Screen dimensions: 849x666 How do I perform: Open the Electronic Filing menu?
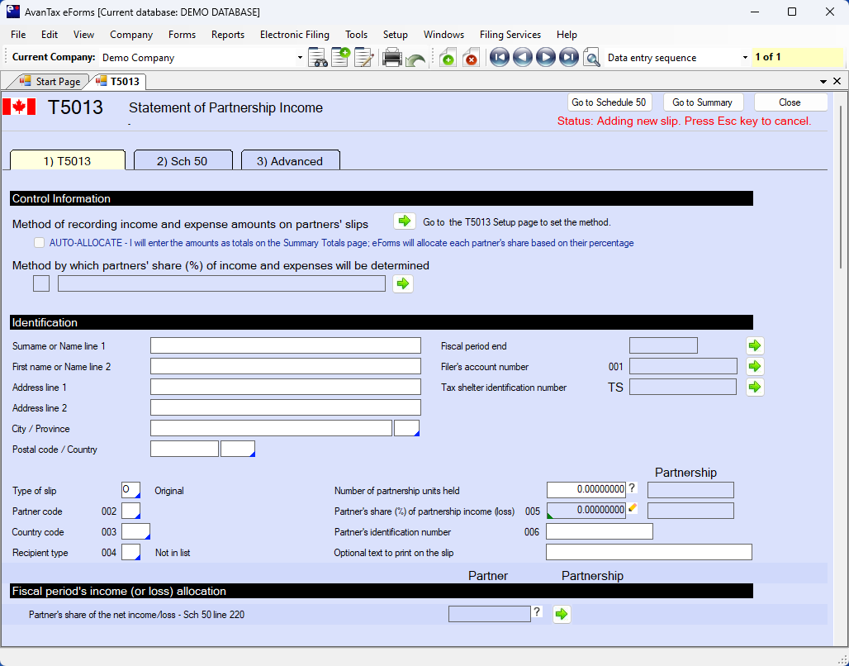coord(294,35)
